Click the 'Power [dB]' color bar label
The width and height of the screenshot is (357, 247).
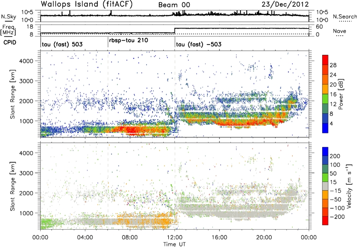(341, 94)
